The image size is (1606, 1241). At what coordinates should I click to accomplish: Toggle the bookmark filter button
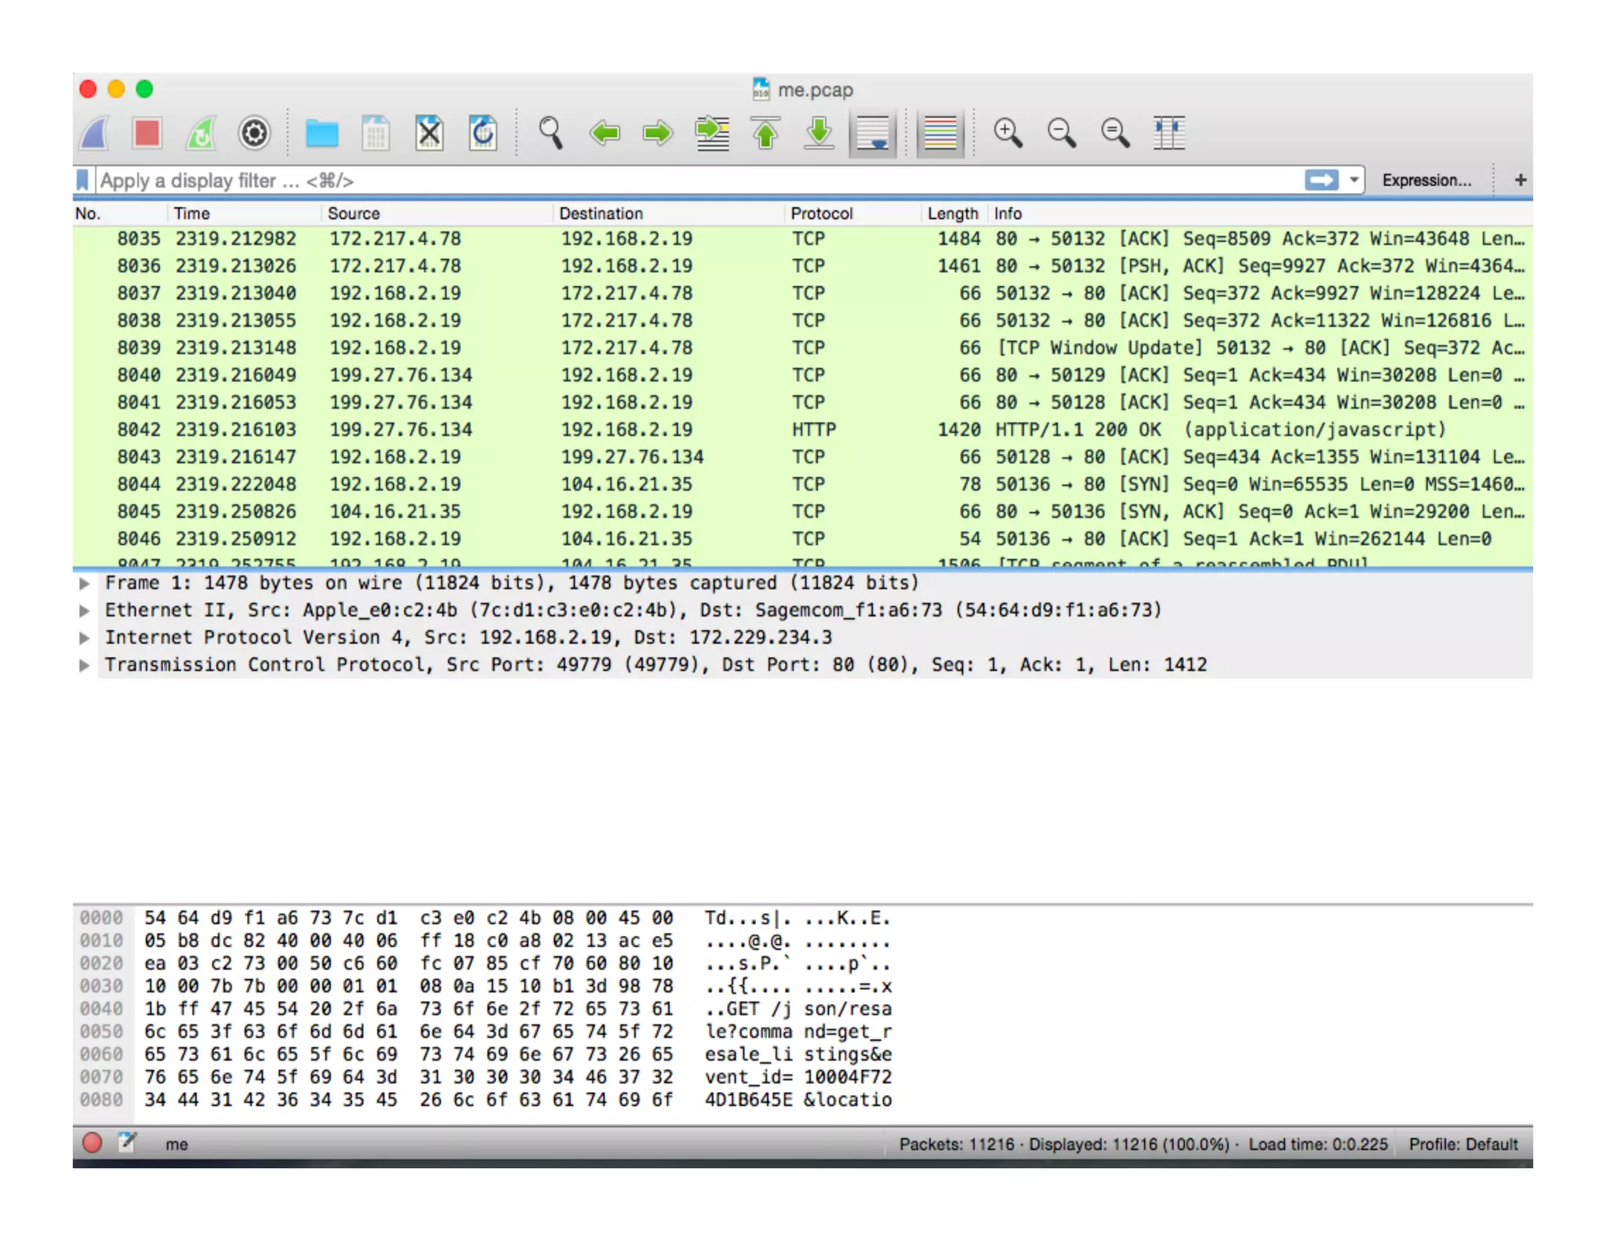pos(82,180)
